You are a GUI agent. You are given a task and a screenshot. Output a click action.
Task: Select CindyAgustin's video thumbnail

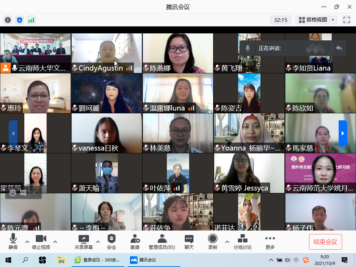point(106,52)
